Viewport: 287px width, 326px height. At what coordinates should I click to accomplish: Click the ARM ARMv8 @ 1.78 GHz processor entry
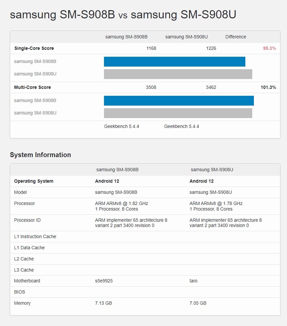(x=215, y=203)
